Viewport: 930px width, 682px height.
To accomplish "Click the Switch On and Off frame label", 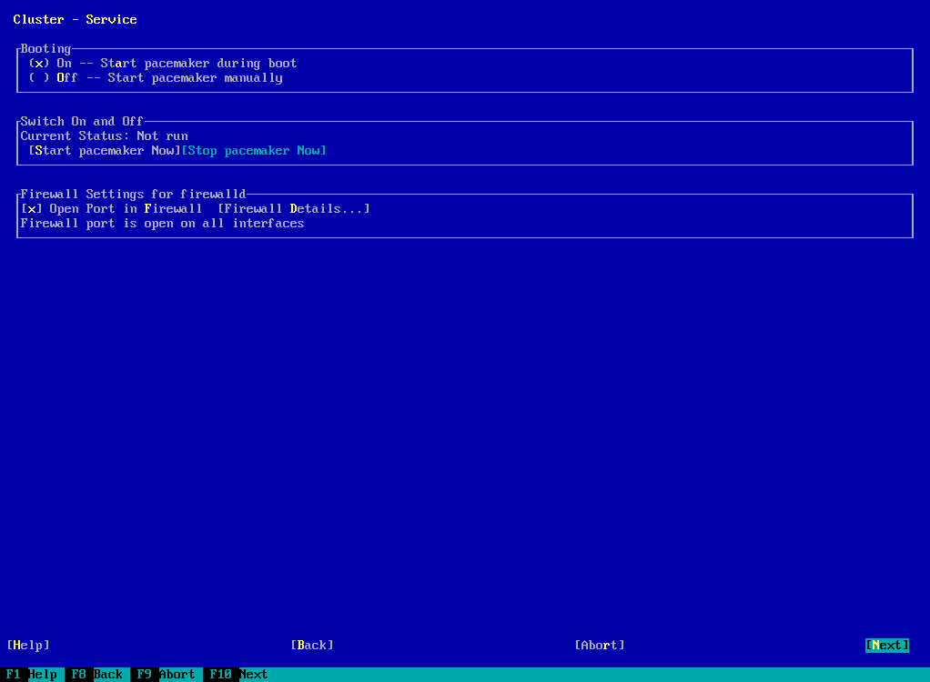I will click(x=82, y=122).
